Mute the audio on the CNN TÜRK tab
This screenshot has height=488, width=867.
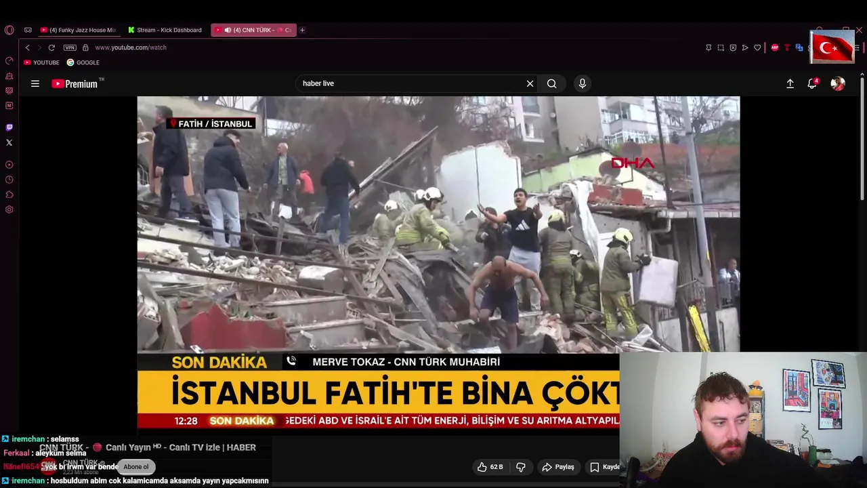(x=228, y=30)
